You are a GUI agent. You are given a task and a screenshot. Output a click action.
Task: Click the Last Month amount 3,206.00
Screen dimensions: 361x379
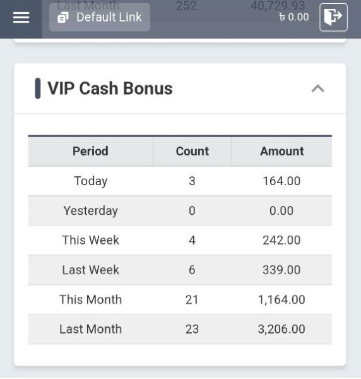[x=281, y=329]
